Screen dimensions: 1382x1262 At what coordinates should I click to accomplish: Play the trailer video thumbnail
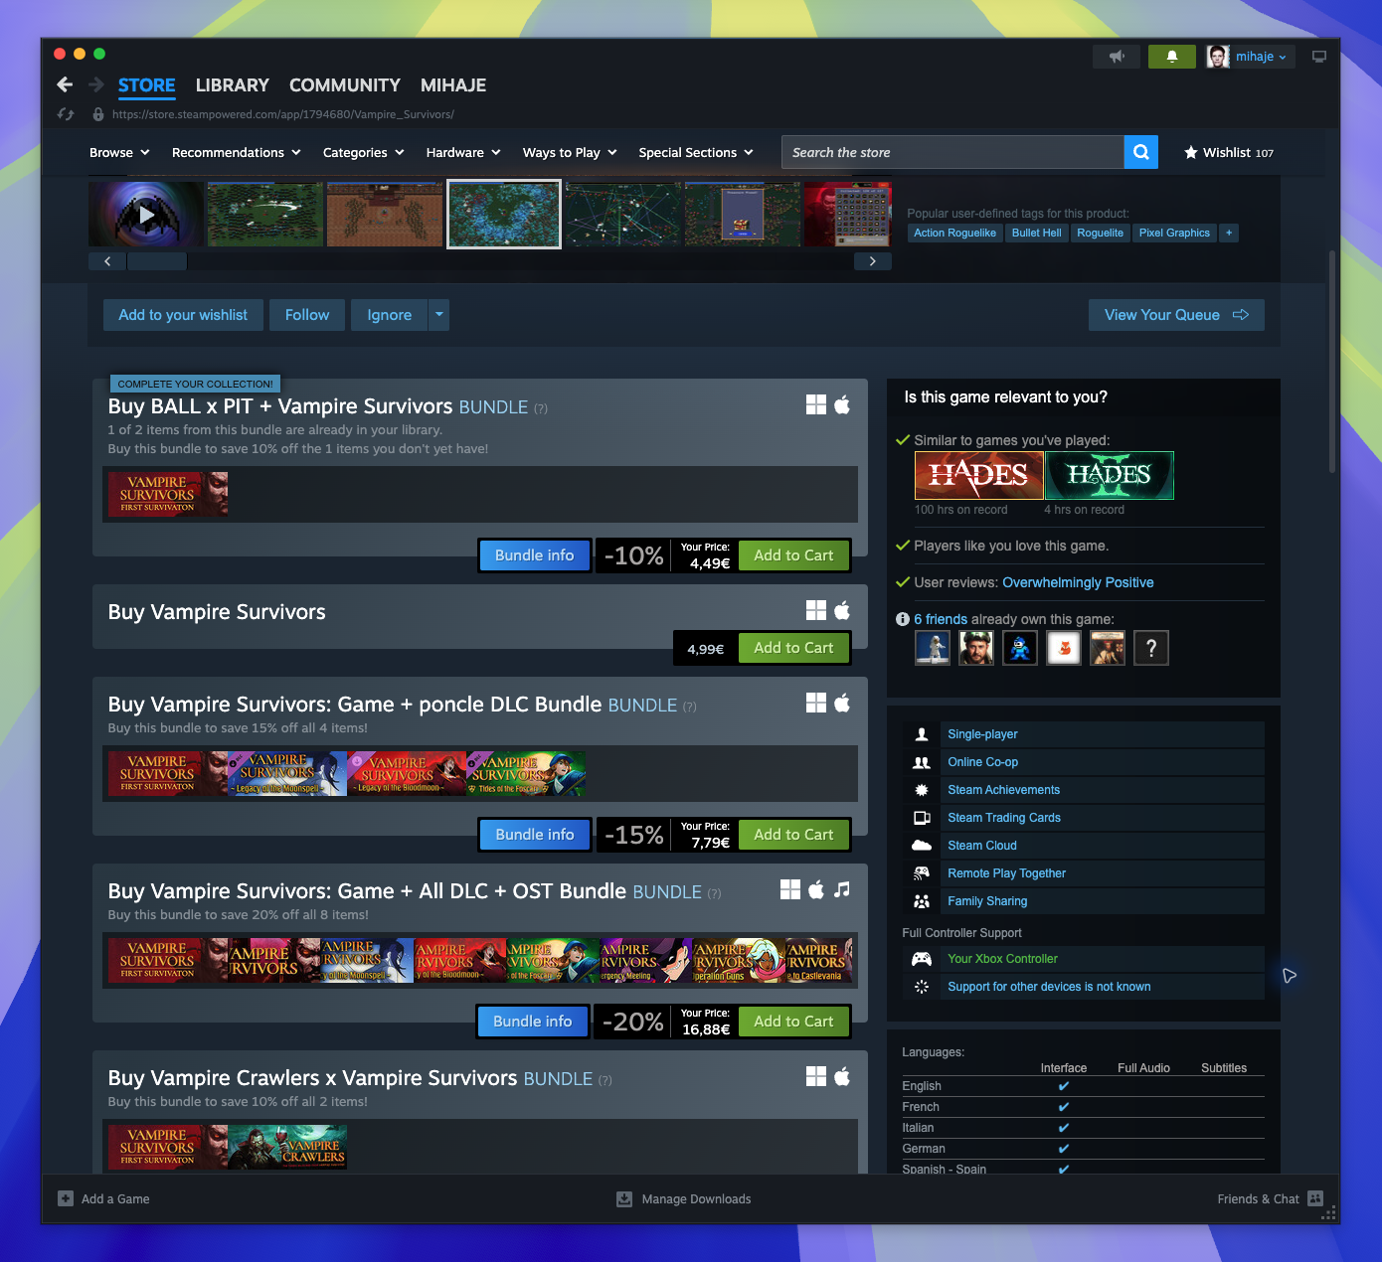point(146,214)
